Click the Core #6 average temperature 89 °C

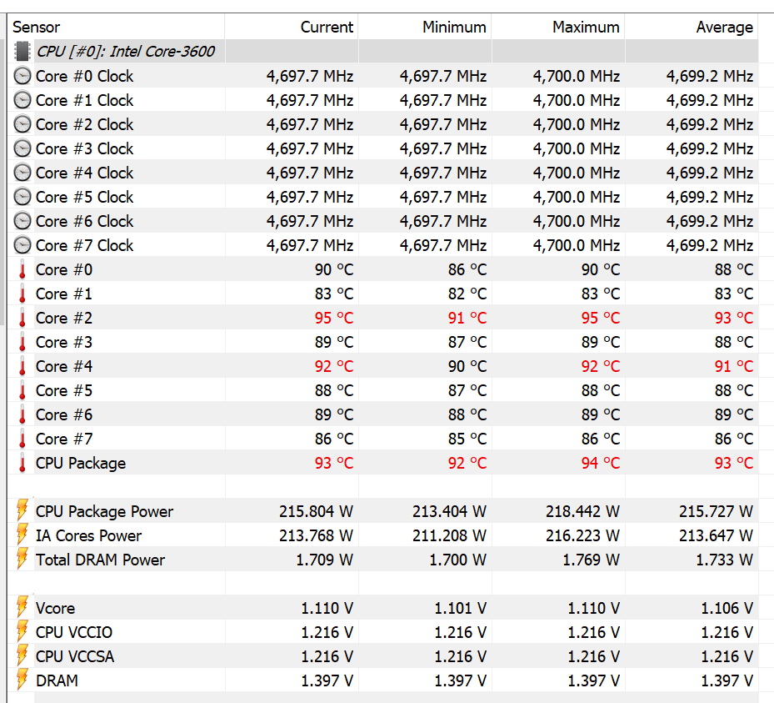click(x=734, y=415)
